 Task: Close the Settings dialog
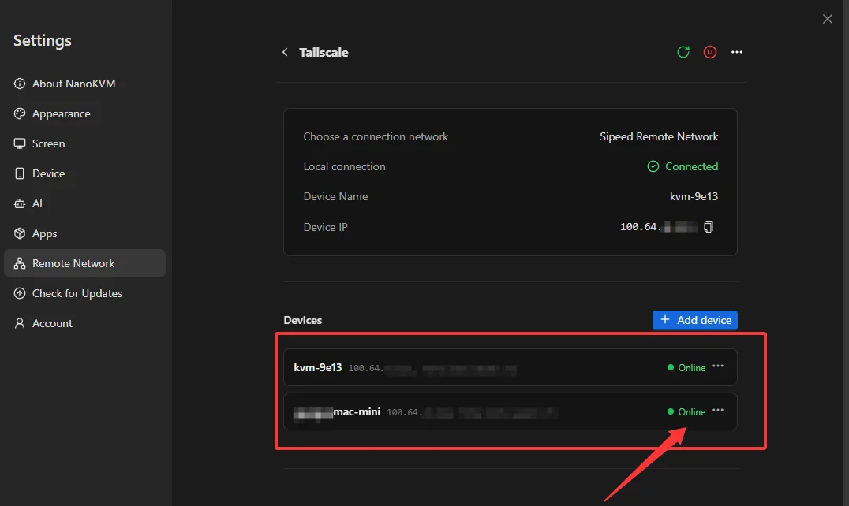point(828,19)
